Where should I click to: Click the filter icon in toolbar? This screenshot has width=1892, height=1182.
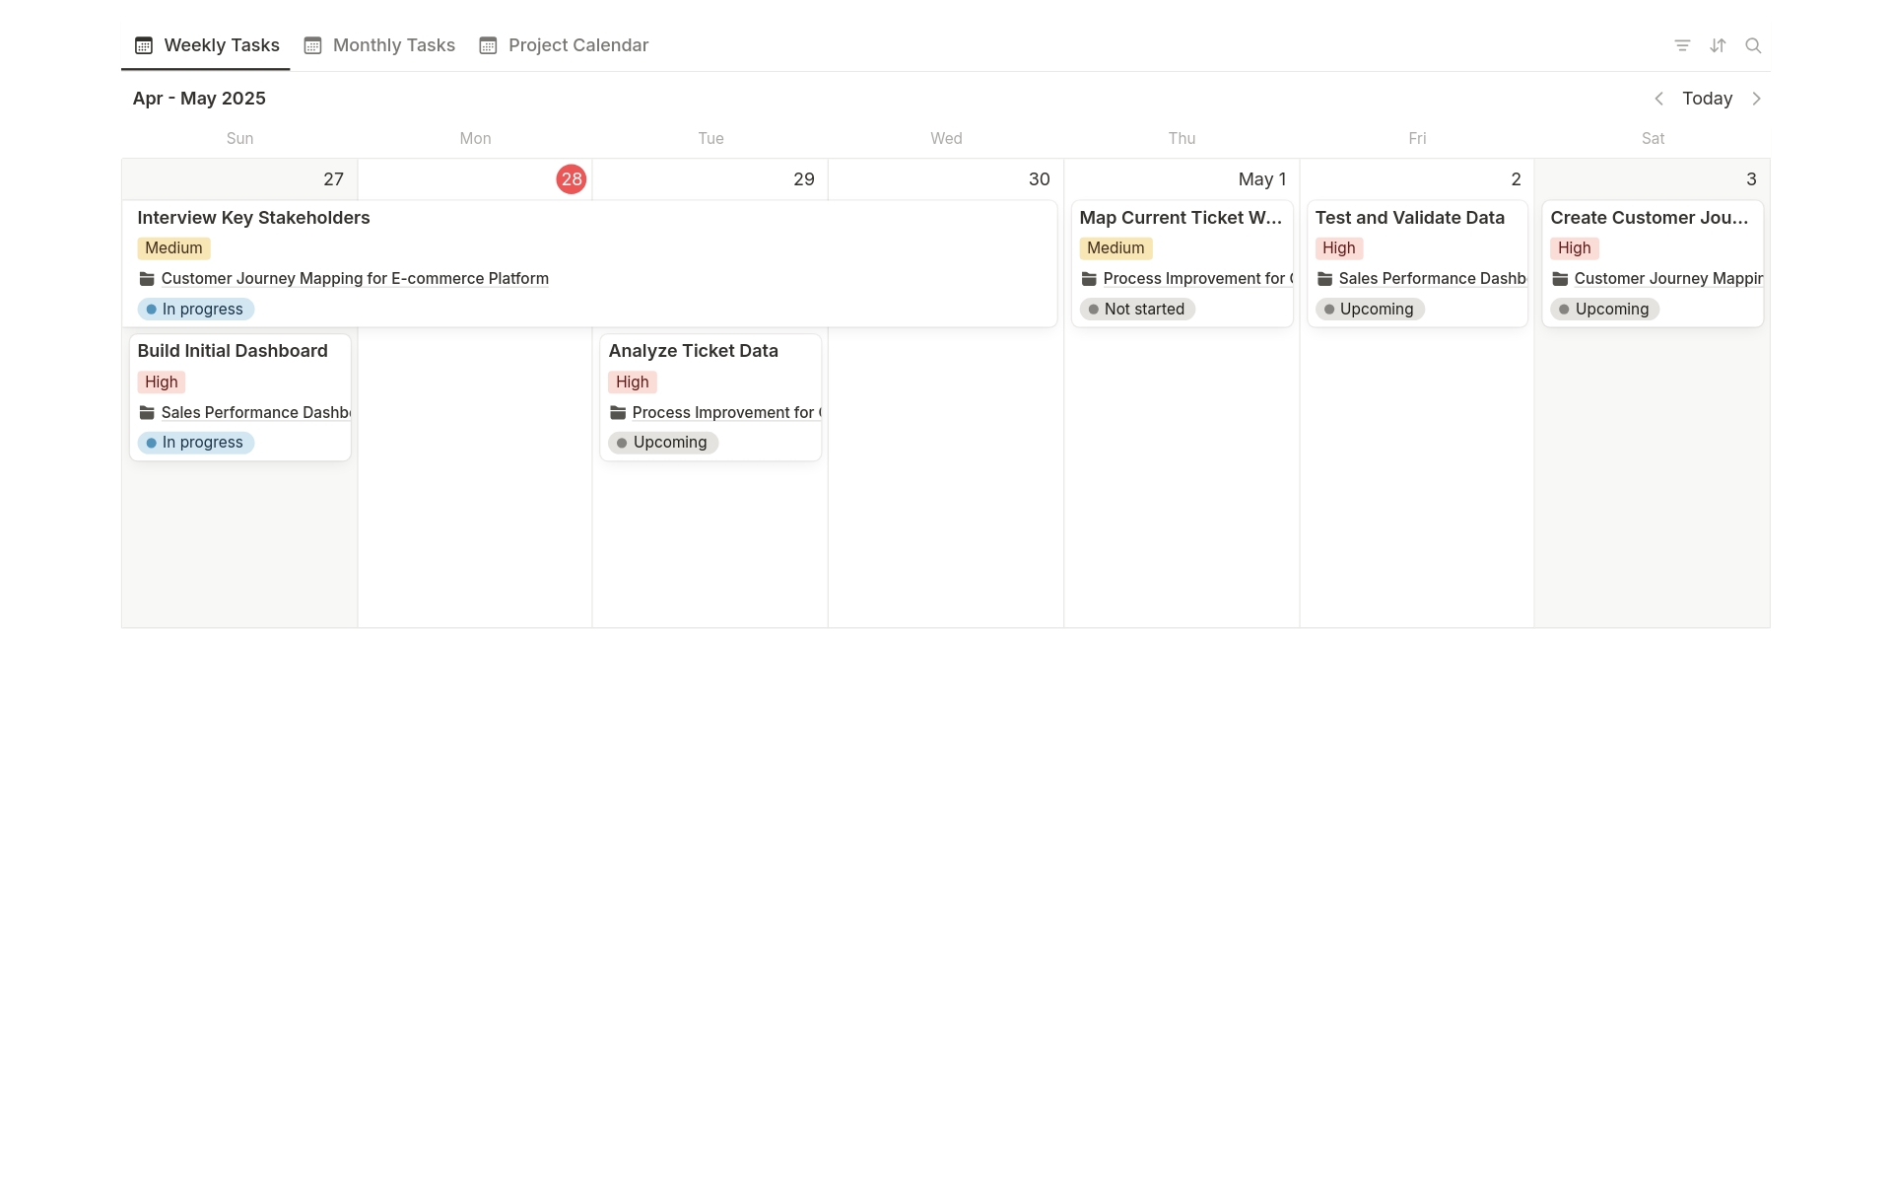pos(1682,45)
